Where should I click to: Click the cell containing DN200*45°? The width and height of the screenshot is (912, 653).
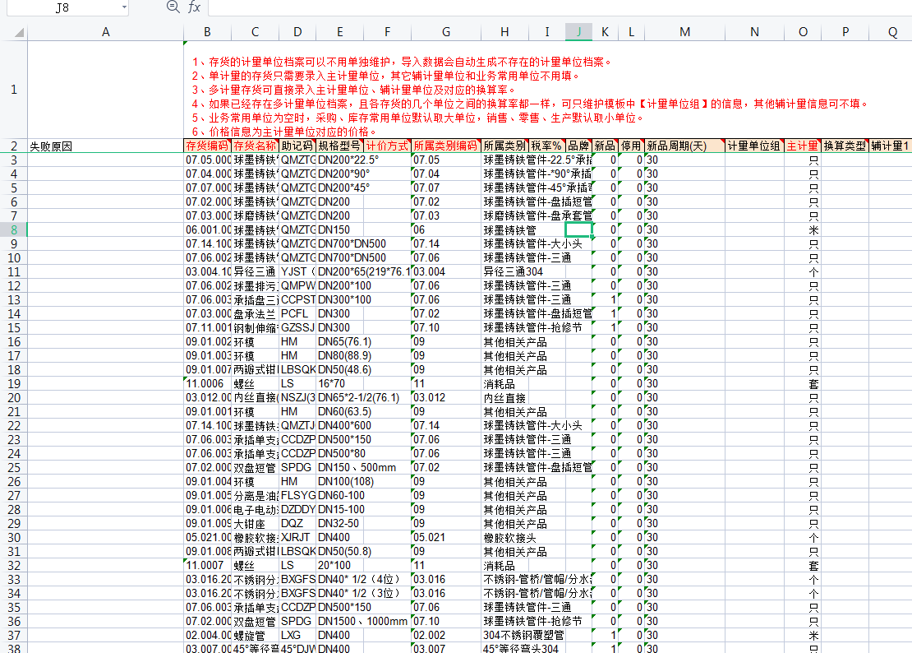339,188
